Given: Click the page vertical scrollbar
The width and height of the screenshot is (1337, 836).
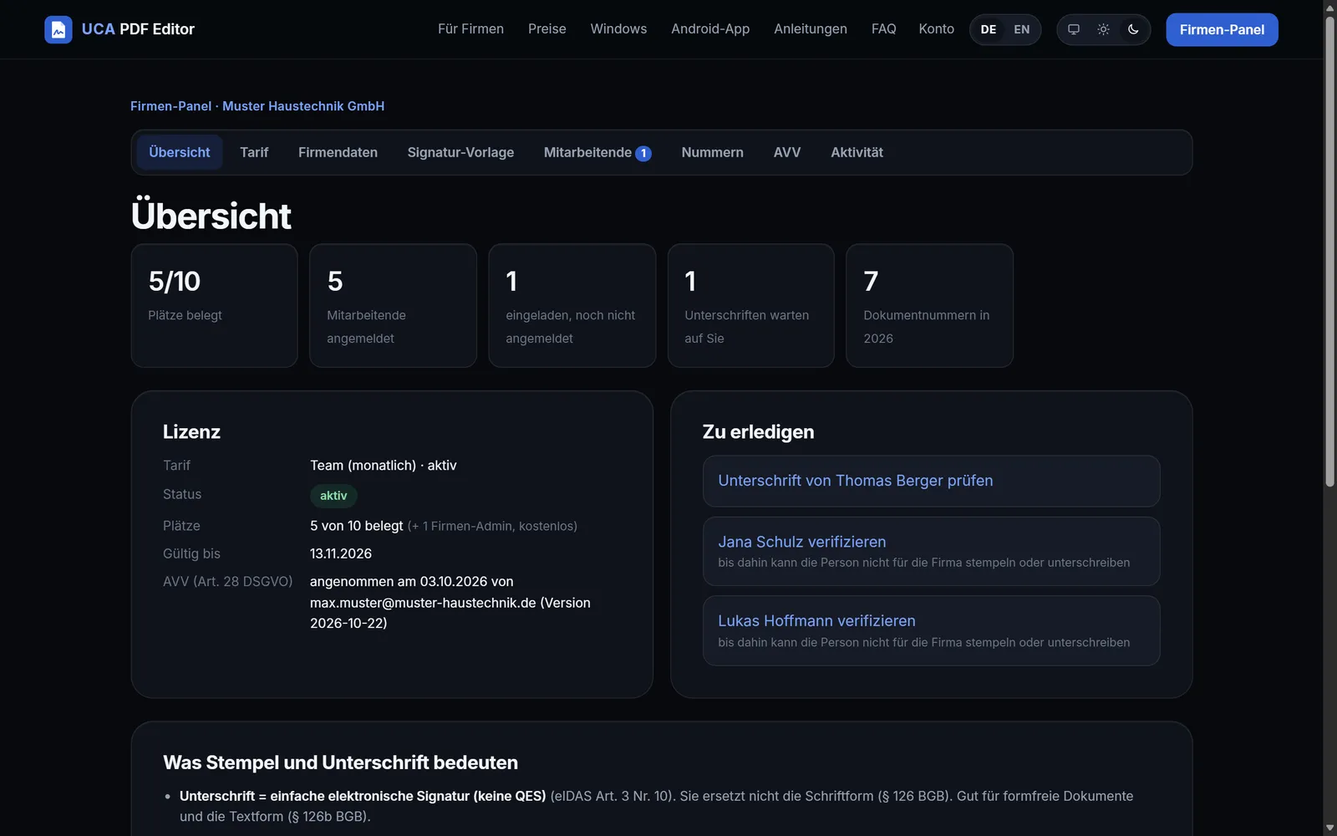Looking at the screenshot, I should tap(1329, 251).
